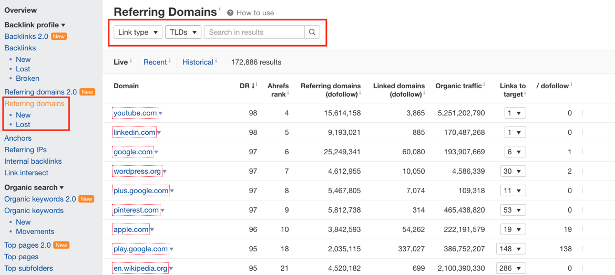The height and width of the screenshot is (275, 615).
Task: Open Referring domains 2.0 in sidebar
Action: pos(40,92)
